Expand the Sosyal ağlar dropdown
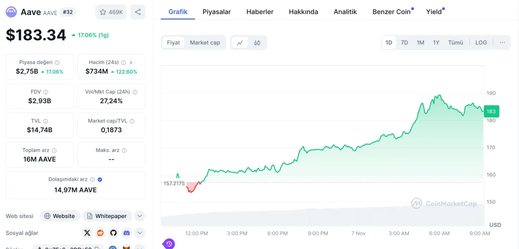The height and width of the screenshot is (249, 519). [140, 233]
